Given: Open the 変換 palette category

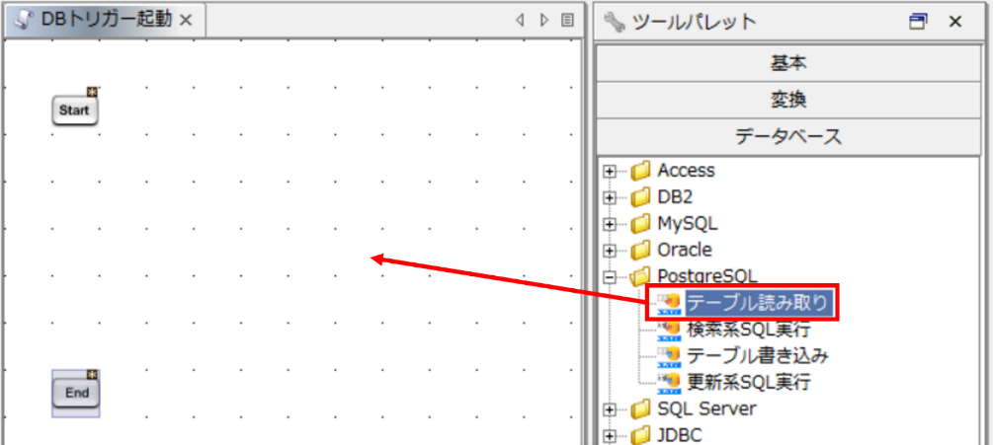Looking at the screenshot, I should (x=787, y=100).
